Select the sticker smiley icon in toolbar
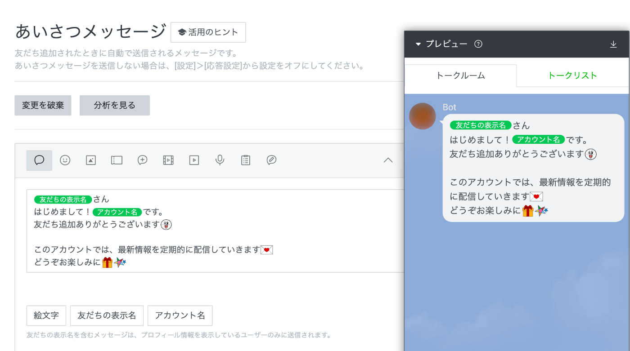The image size is (630, 351). [65, 160]
